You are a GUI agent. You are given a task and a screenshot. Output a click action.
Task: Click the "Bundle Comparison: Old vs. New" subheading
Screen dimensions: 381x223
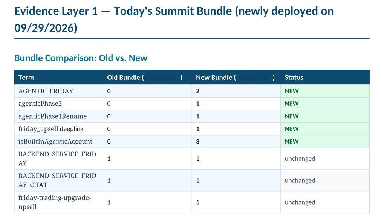coord(81,58)
